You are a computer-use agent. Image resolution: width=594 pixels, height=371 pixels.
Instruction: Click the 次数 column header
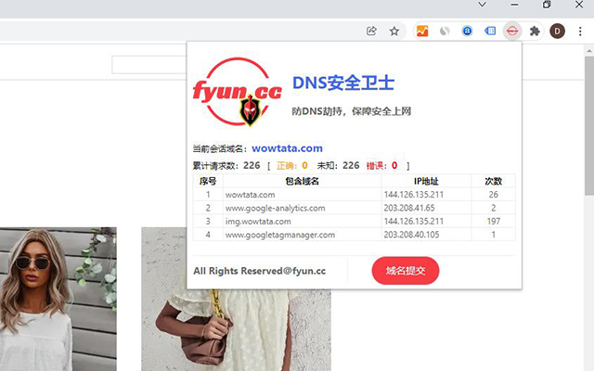pos(493,181)
